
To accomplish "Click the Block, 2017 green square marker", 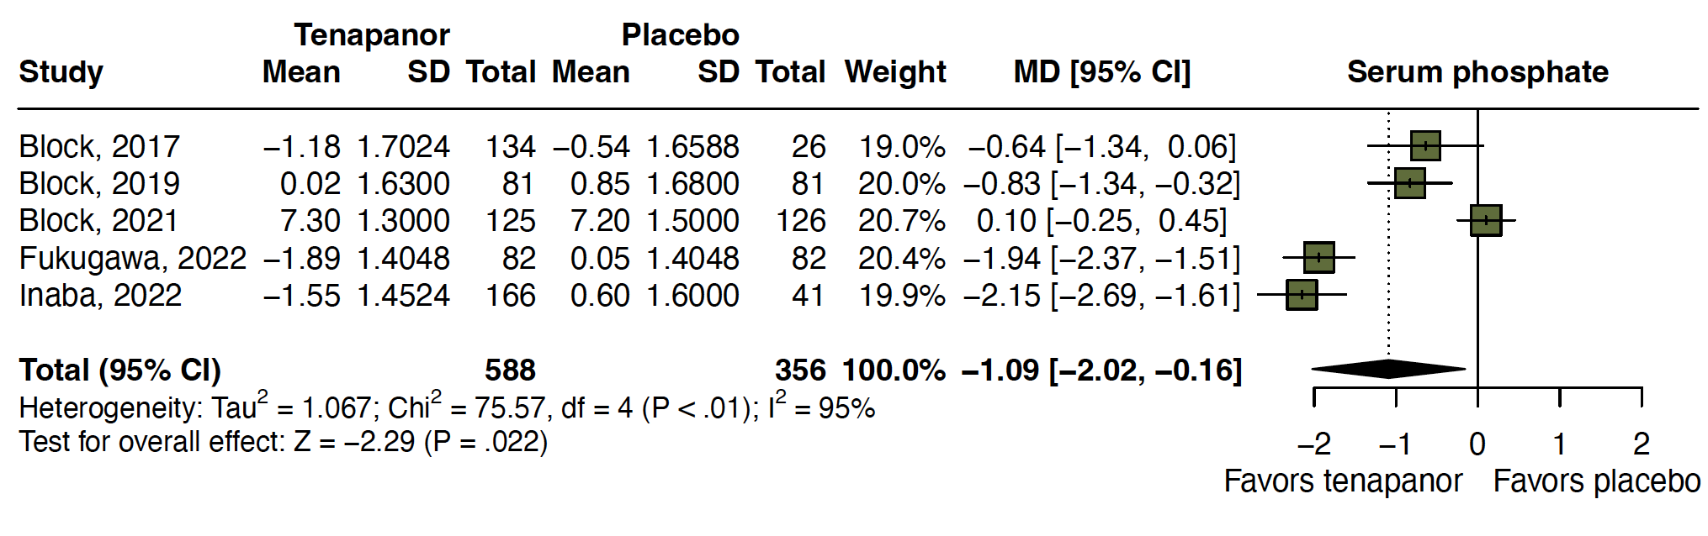I will coord(1425,146).
